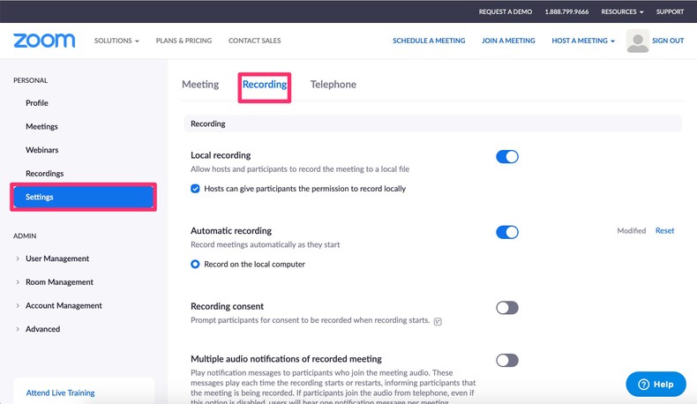Click the Reset link for Automatic recording
The image size is (697, 404).
(664, 231)
